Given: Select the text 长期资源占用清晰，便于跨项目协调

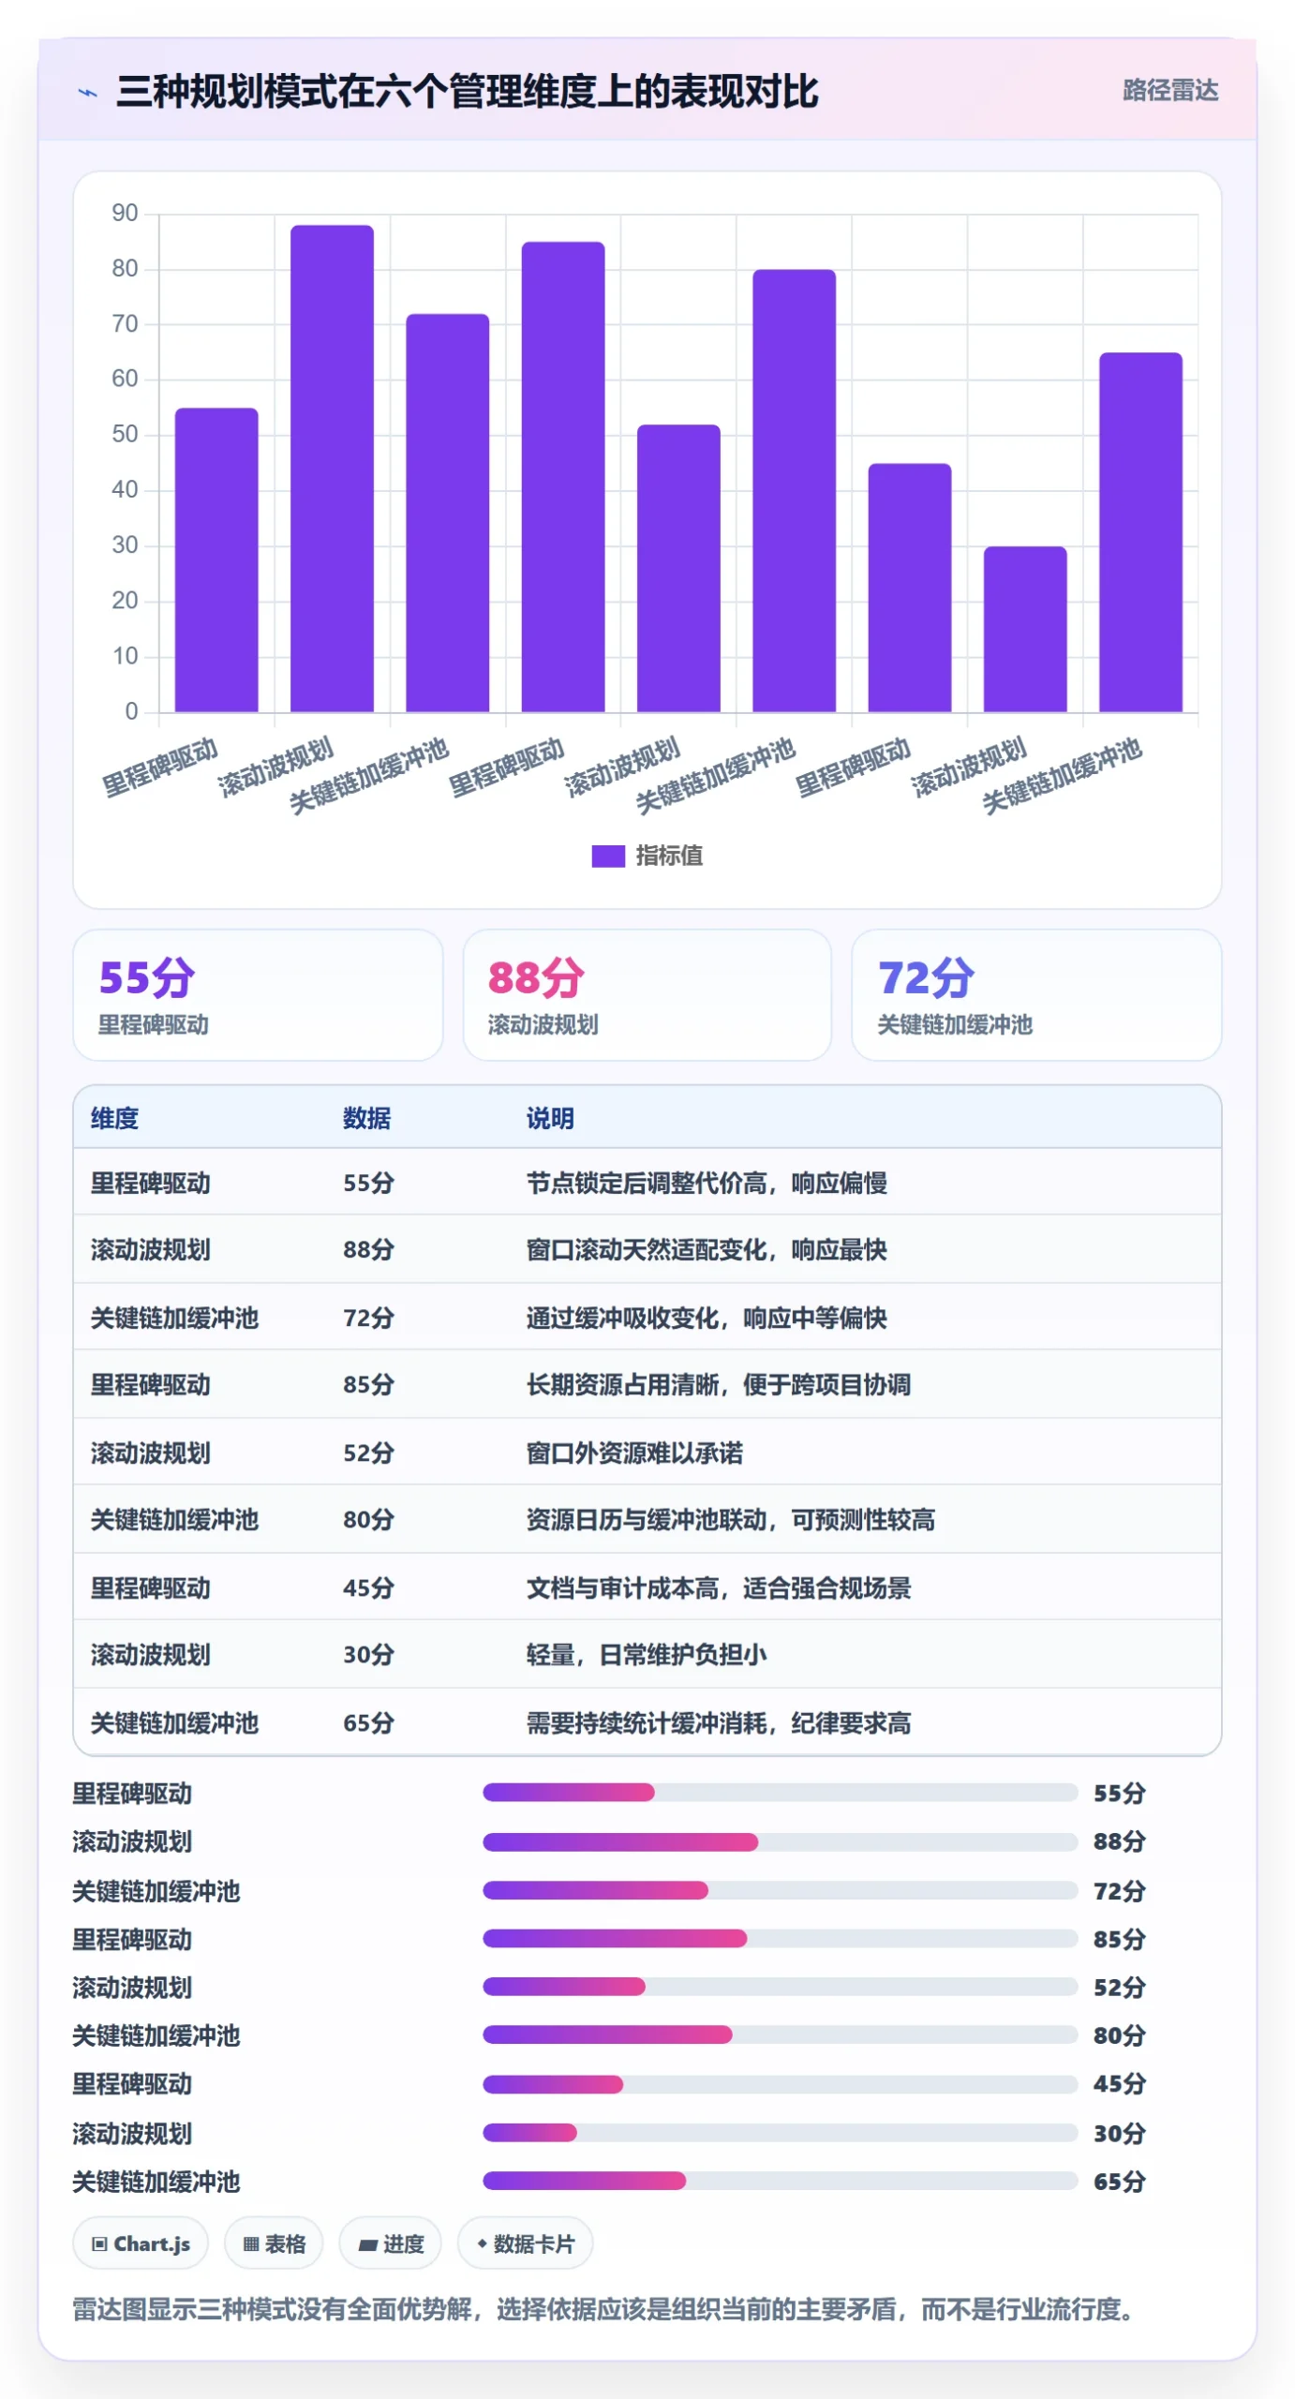Looking at the screenshot, I should pyautogui.click(x=719, y=1384).
